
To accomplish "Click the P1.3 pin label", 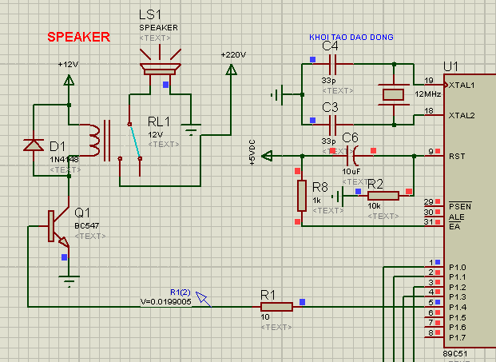I will (x=458, y=296).
